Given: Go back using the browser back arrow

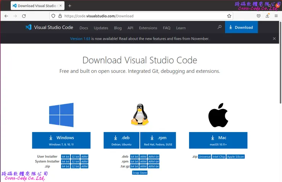Looking at the screenshot, I should click(6, 16).
